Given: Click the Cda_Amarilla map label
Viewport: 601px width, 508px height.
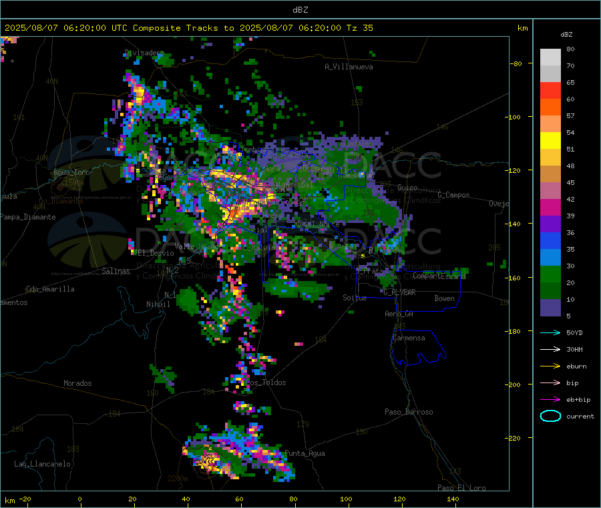Looking at the screenshot, I should pos(50,289).
